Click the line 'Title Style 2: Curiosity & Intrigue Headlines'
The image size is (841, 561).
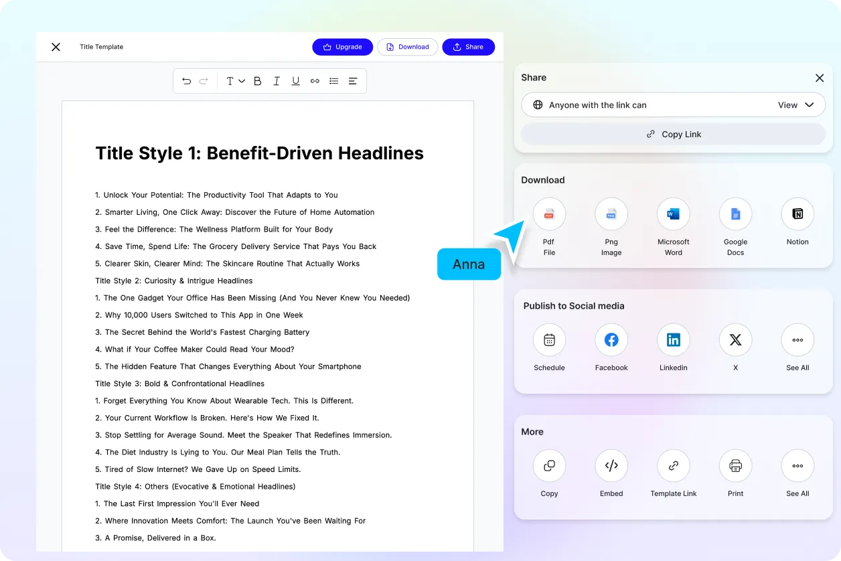point(174,280)
